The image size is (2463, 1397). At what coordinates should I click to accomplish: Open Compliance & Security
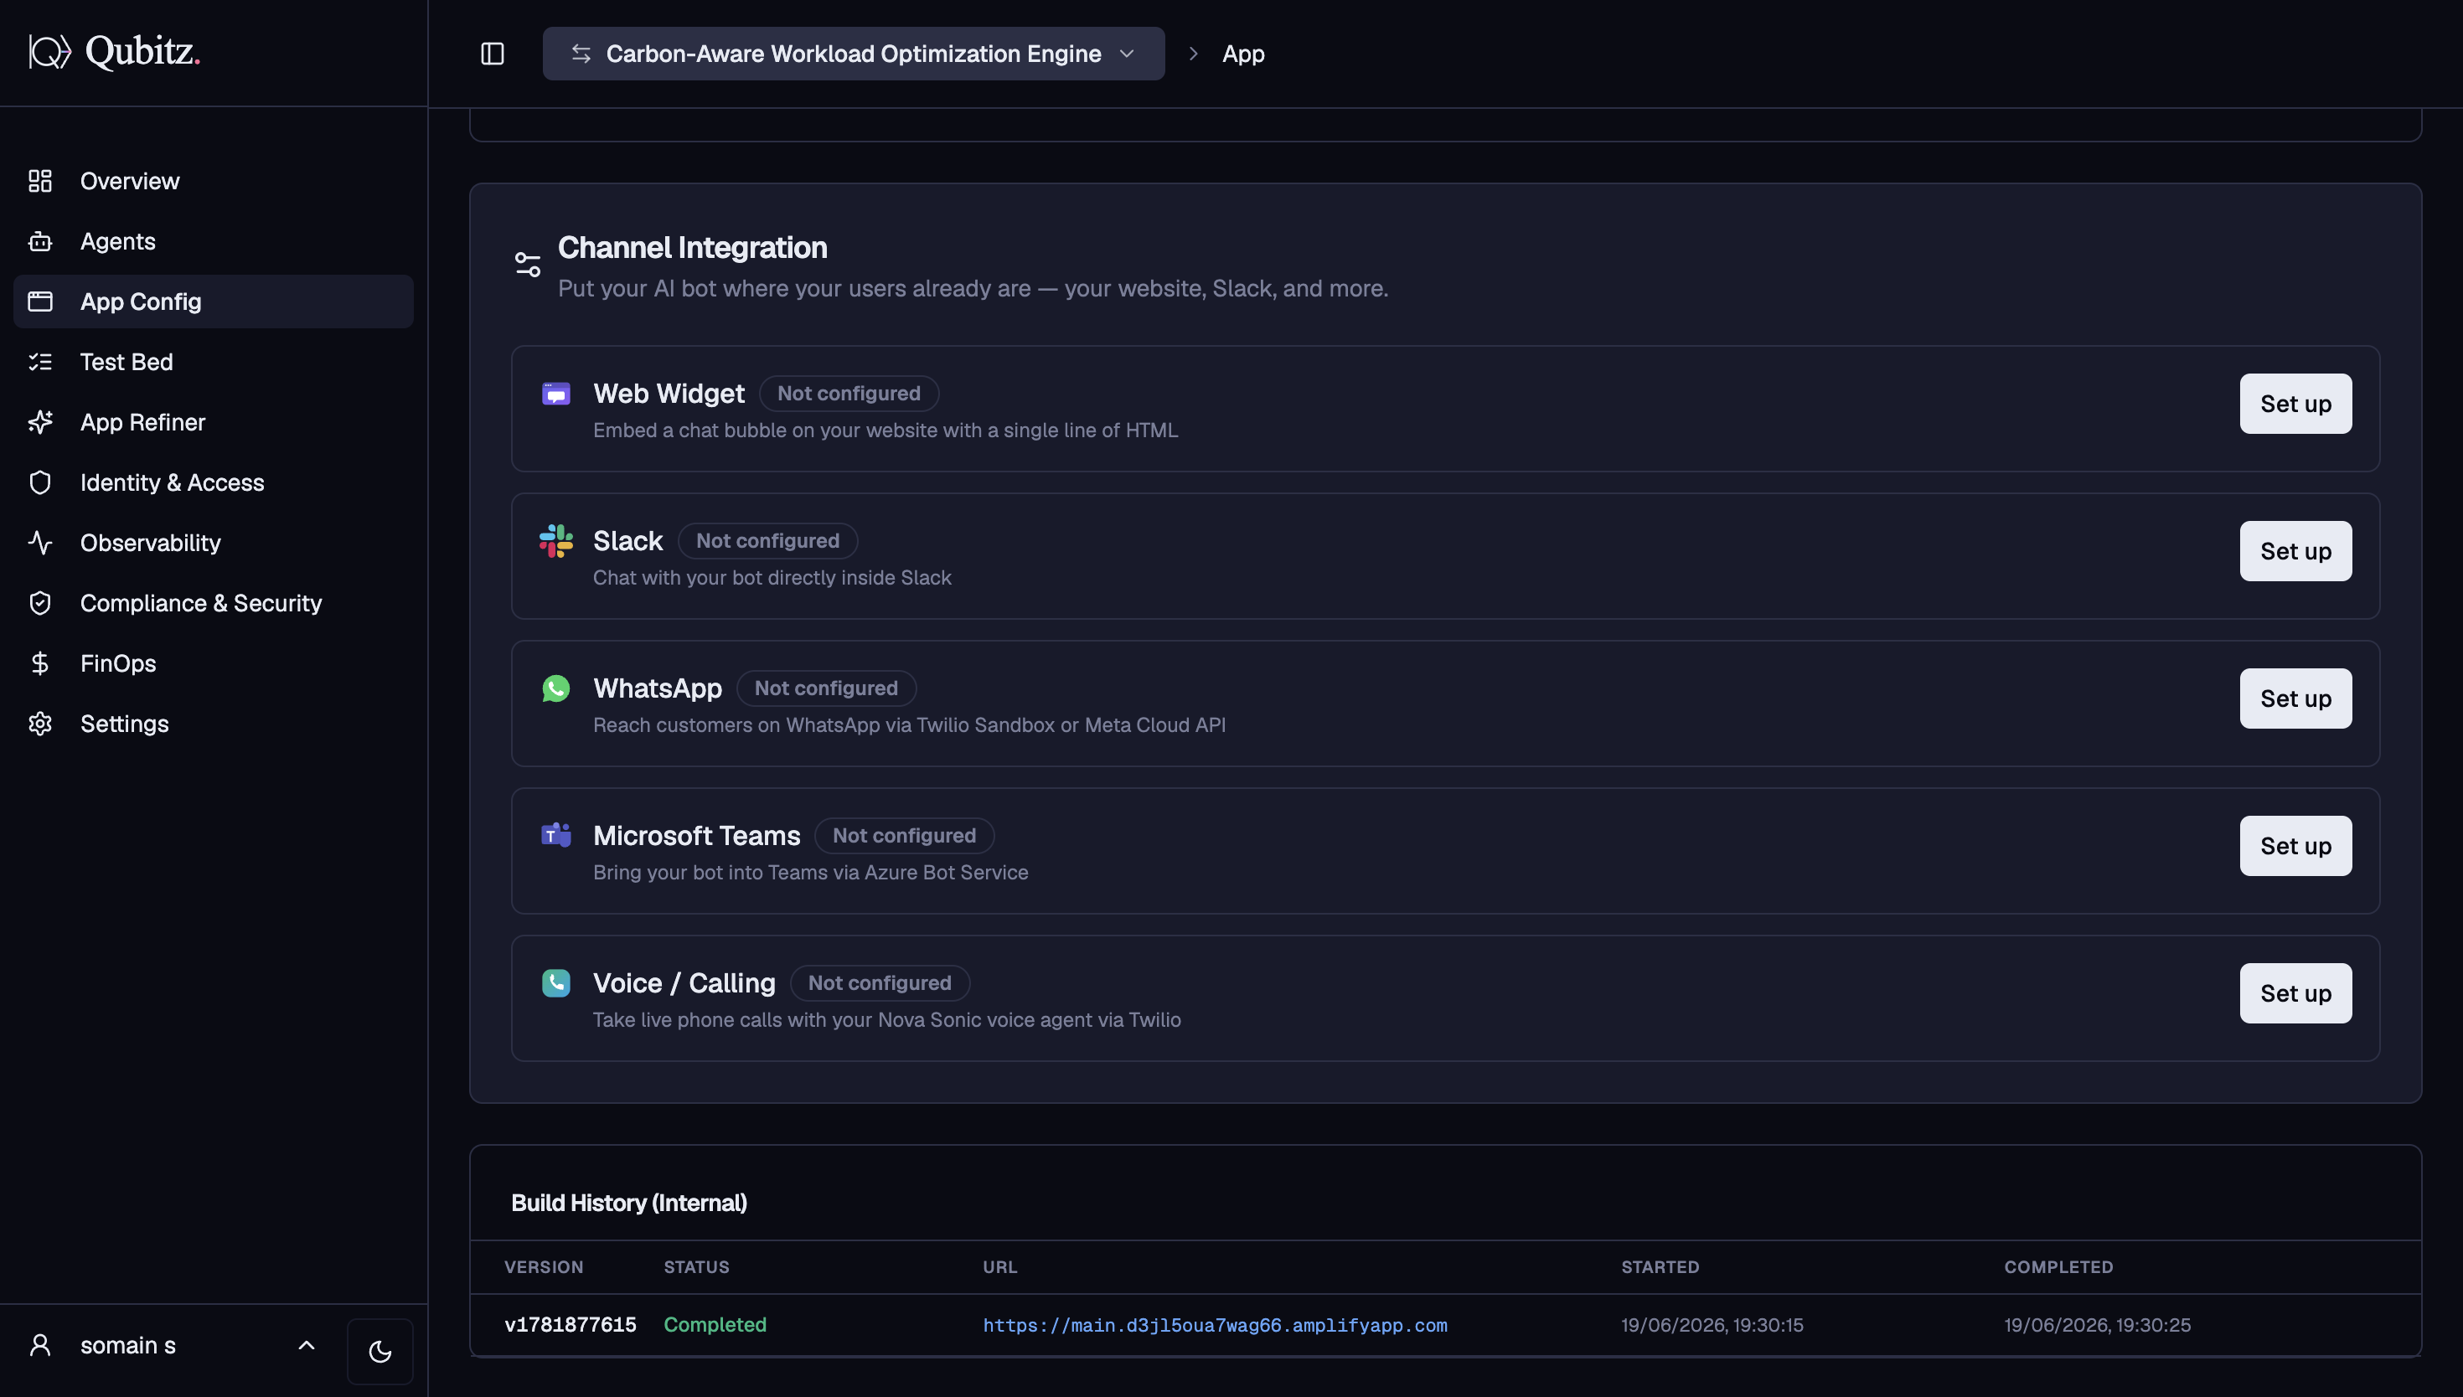(213, 604)
